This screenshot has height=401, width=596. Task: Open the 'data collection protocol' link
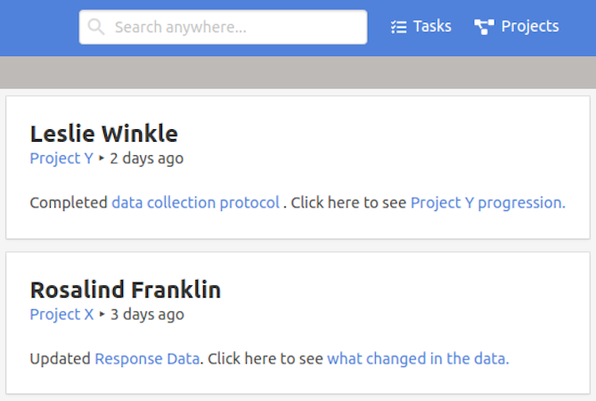point(195,202)
